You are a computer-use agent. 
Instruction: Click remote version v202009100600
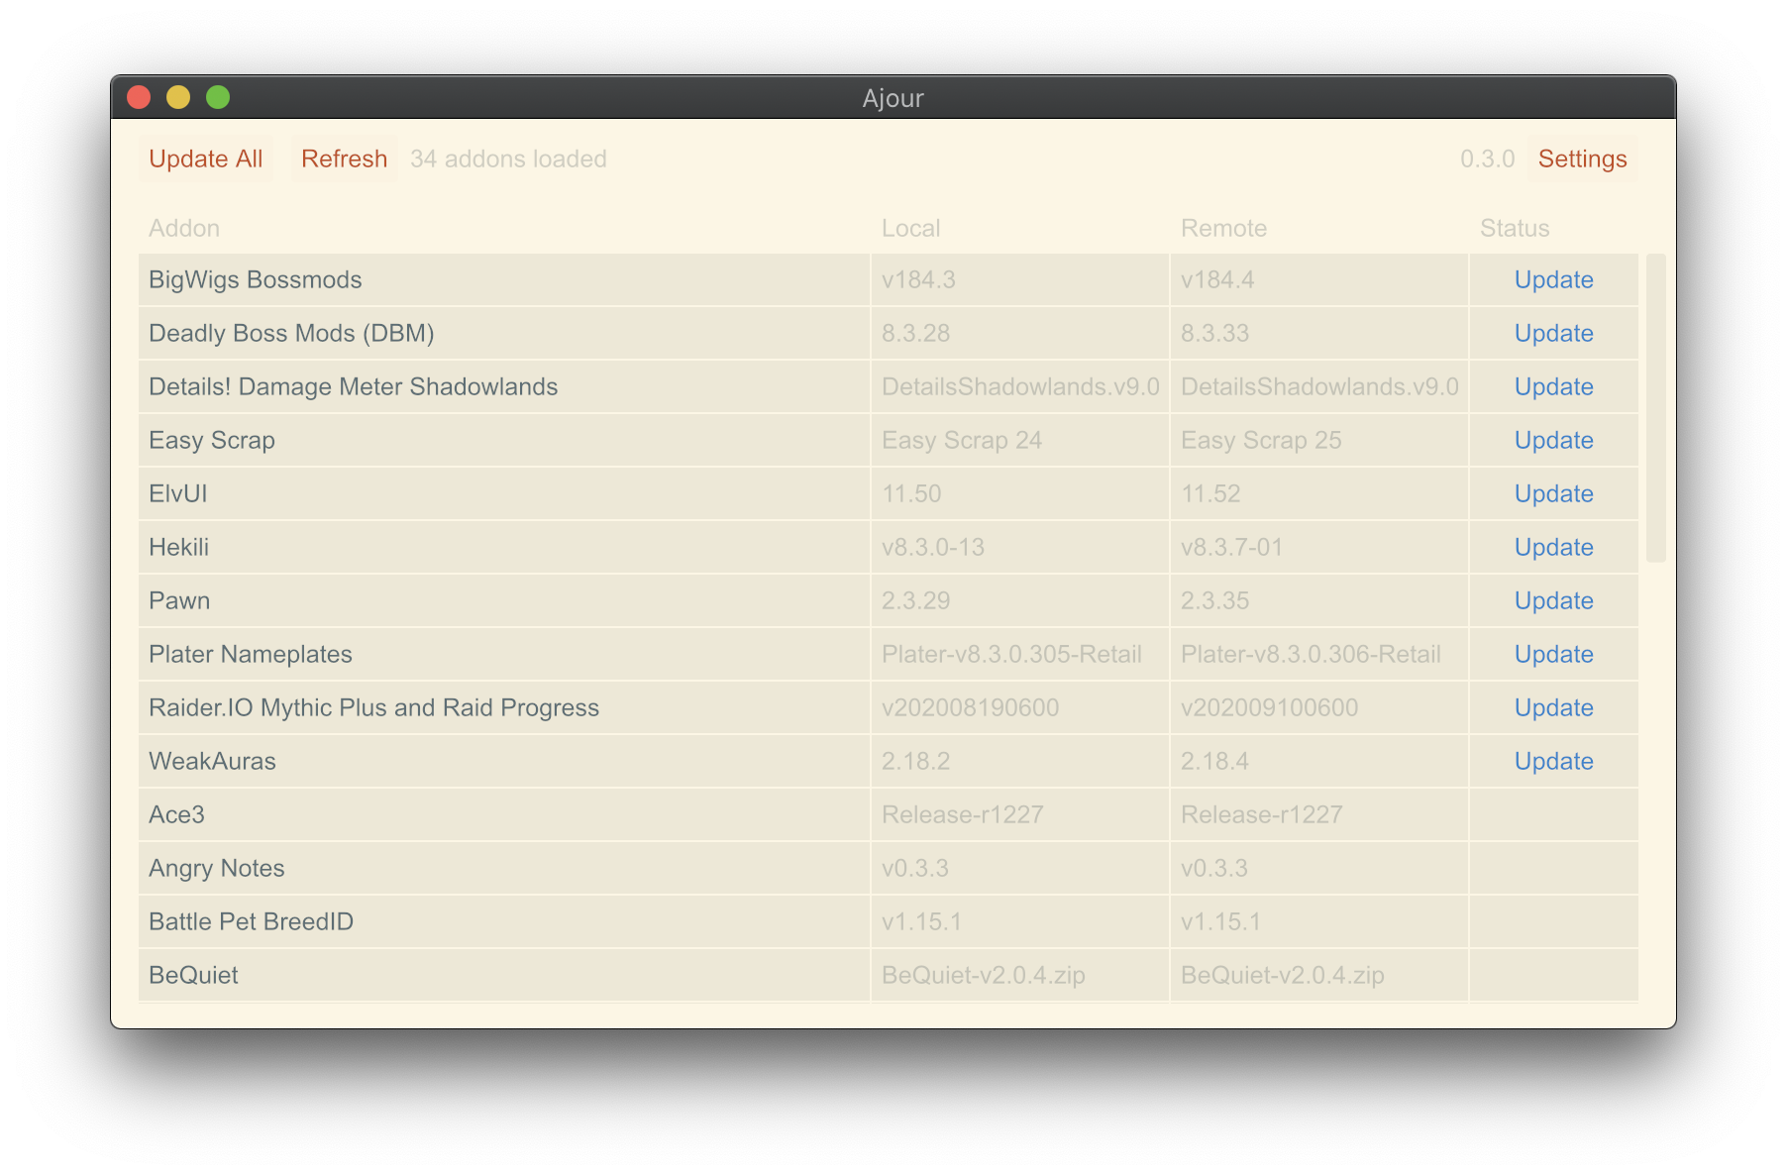(1269, 707)
